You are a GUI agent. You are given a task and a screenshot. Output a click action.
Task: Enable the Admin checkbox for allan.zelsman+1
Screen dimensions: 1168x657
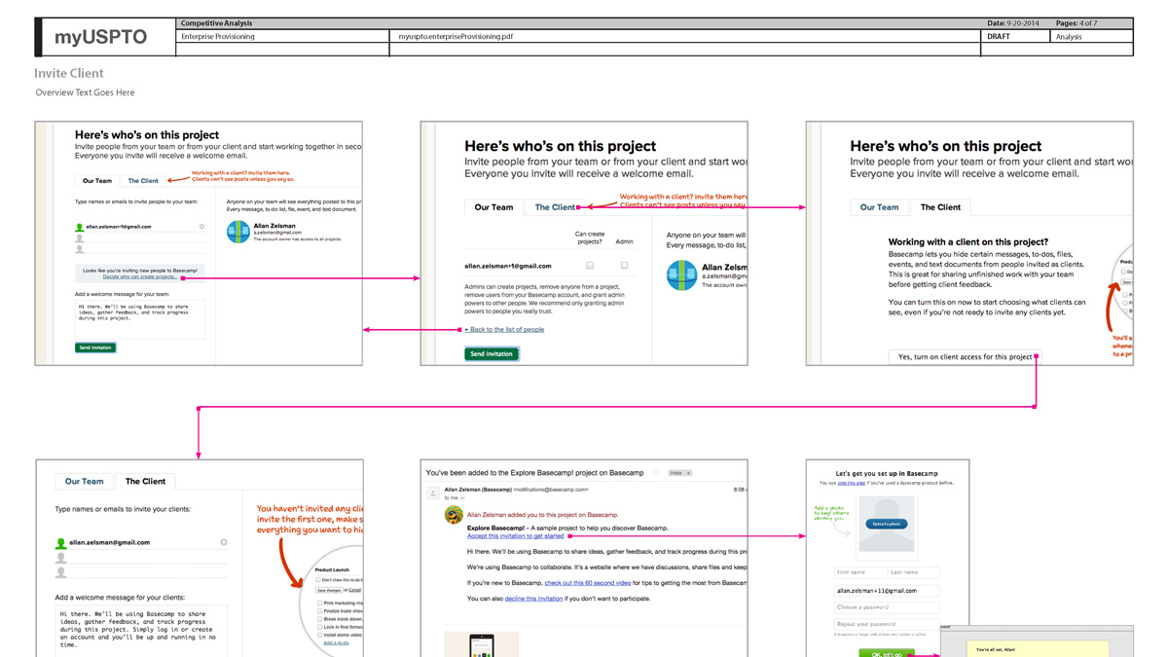click(624, 266)
